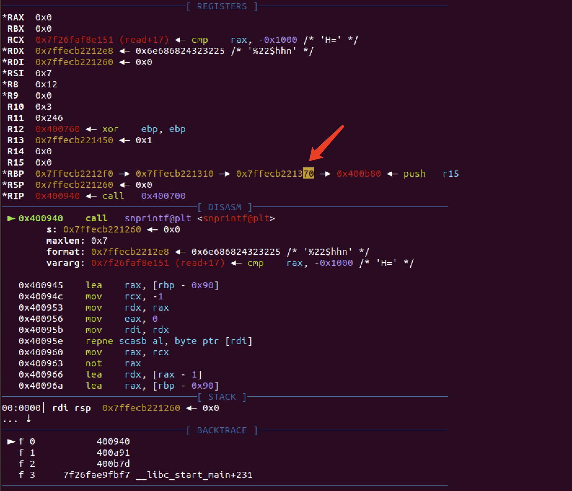572x491 pixels.
Task: Toggle the RAX changed indicator
Action: pos(4,17)
